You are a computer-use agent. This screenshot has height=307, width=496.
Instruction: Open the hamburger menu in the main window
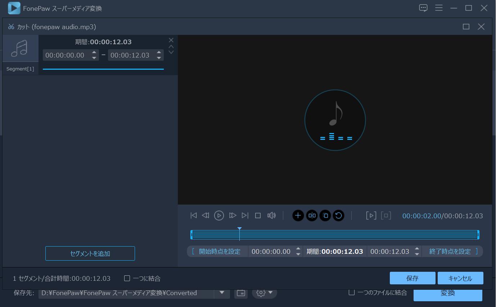coord(439,8)
